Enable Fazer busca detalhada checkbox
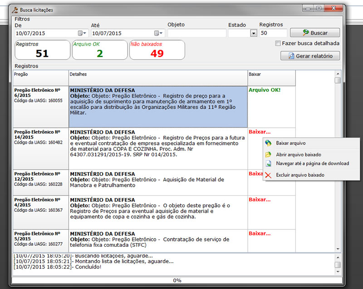The image size is (363, 289). [x=278, y=44]
